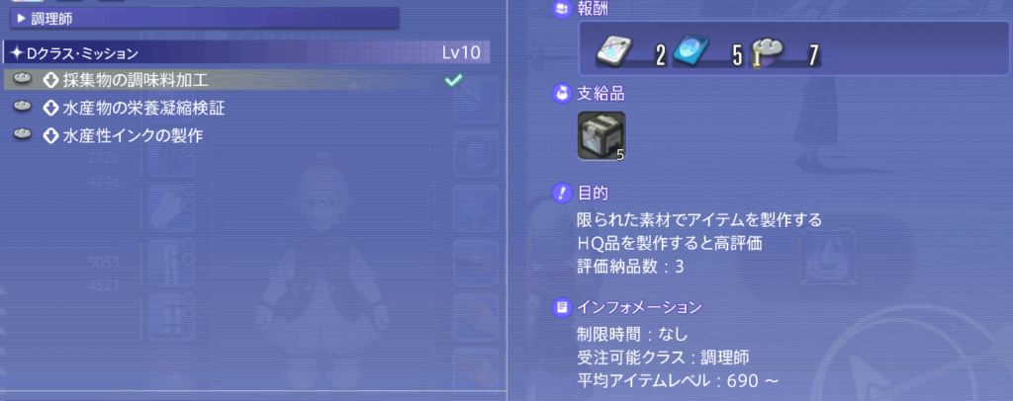Click cloud icon beside 水産性インクの製作
This screenshot has height=401, width=1013.
click(x=23, y=134)
